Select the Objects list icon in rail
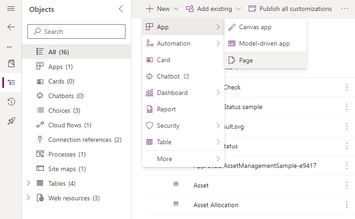Screen dimensions: 355x219 click(11, 83)
